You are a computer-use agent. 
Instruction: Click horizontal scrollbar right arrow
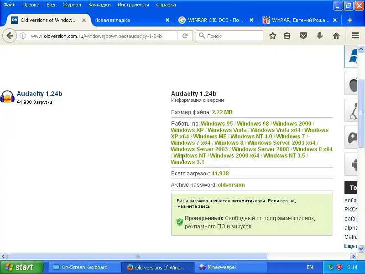354,257
